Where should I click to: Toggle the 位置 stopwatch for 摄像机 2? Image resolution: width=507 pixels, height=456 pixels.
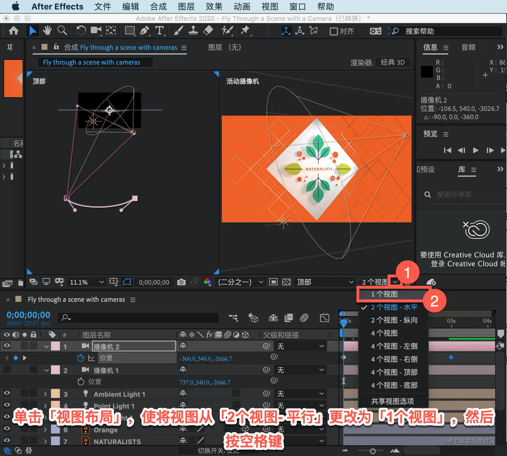click(81, 358)
